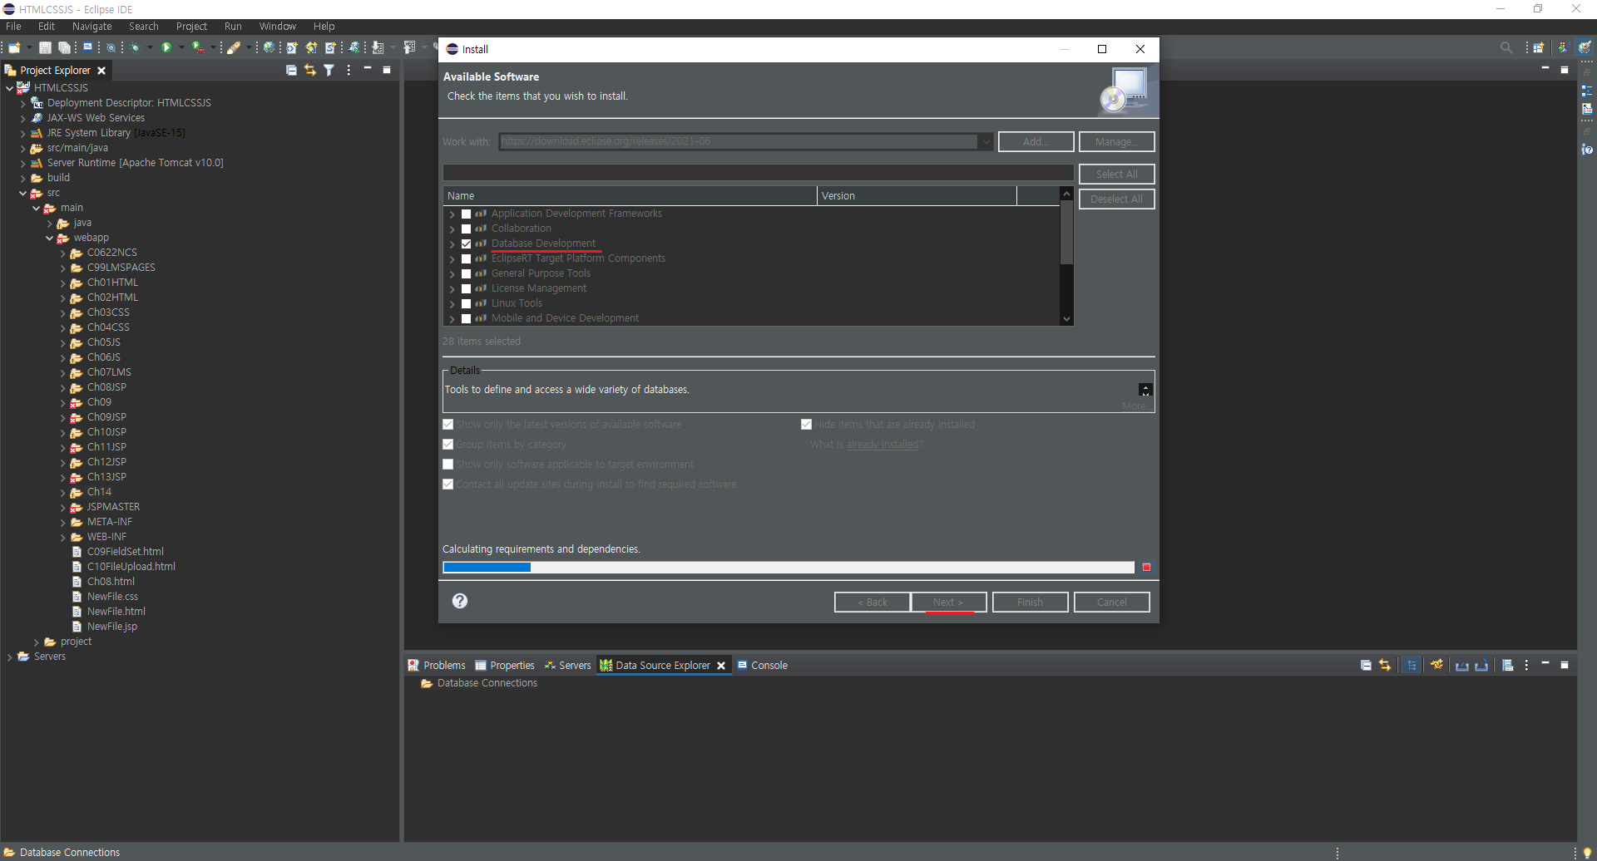The image size is (1597, 861).
Task: Toggle Hide items already installed checkbox
Action: click(806, 425)
